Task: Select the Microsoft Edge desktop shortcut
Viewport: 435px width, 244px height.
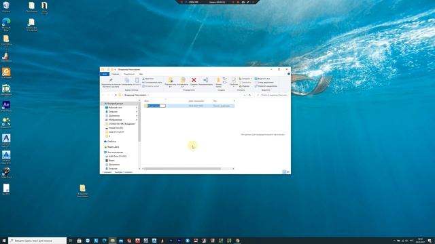Action: tap(6, 24)
